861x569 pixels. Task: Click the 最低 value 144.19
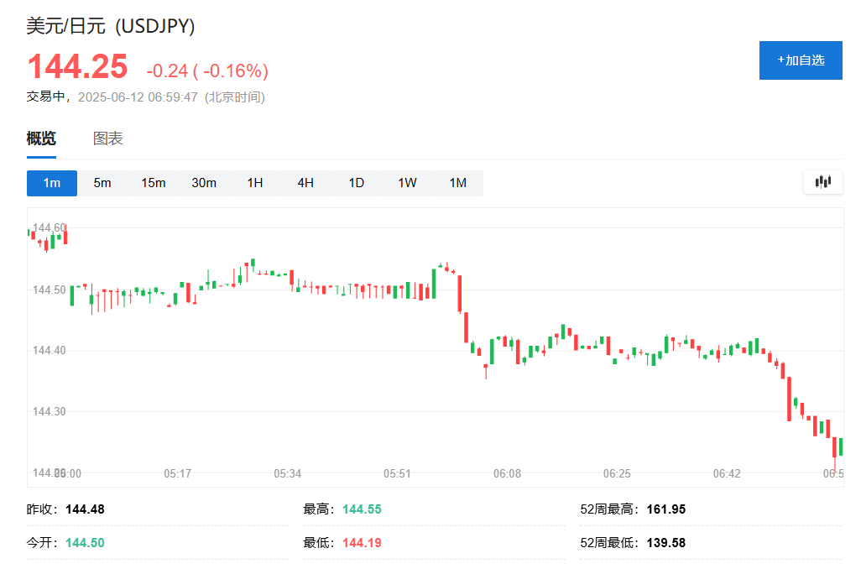pyautogui.click(x=362, y=543)
